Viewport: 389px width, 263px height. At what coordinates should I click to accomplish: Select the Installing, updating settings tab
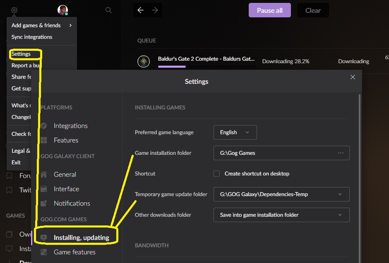[x=82, y=237]
